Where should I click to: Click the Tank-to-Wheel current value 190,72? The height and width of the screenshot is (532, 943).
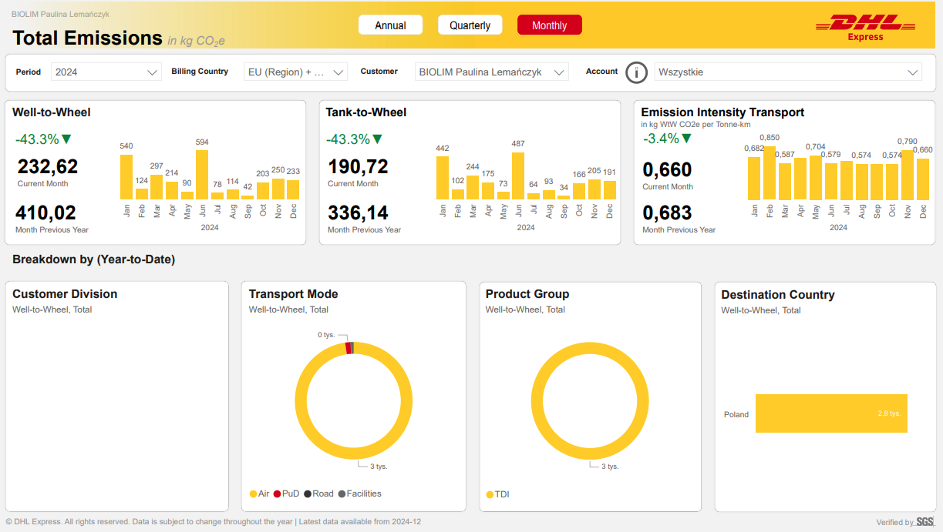click(x=359, y=166)
